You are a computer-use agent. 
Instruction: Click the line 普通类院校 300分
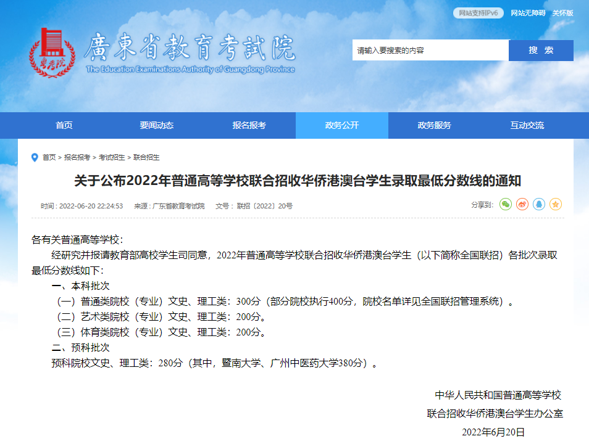tap(283, 302)
